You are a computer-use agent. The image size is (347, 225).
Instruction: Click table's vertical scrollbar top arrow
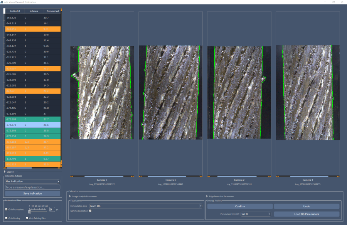(61, 10)
